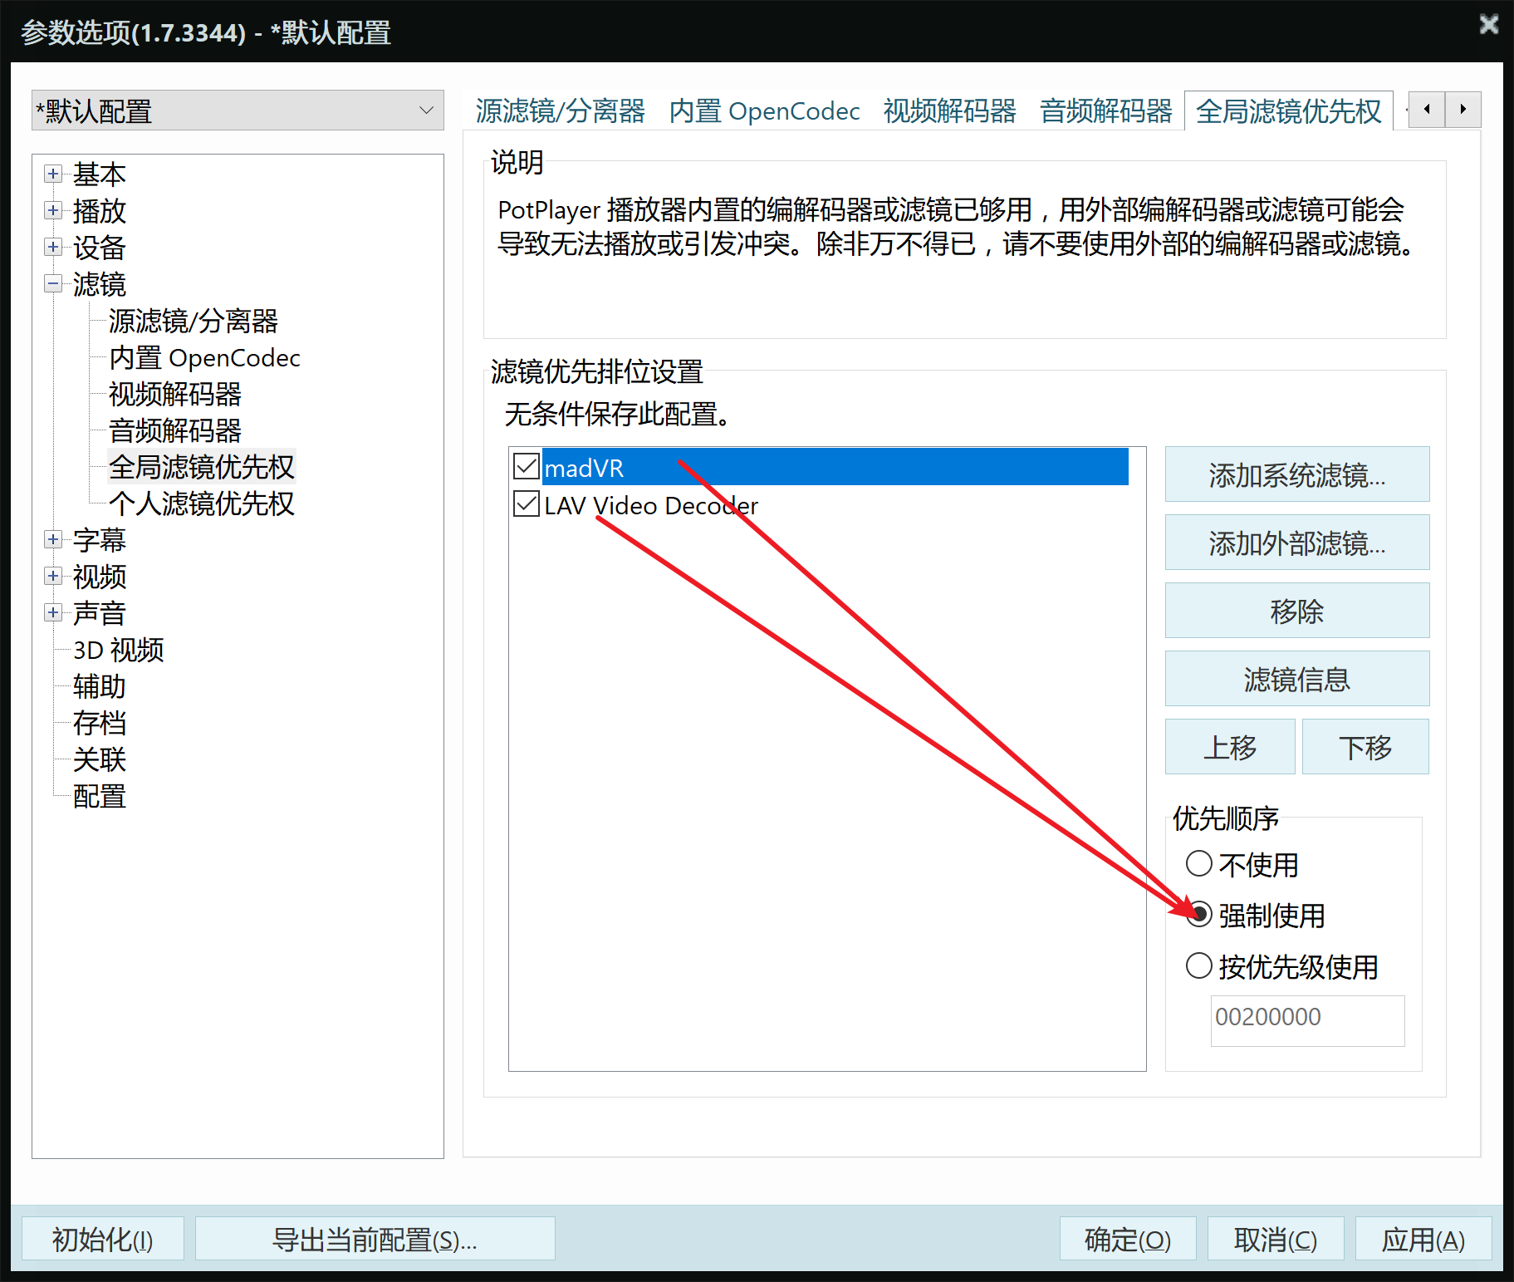1514x1282 pixels.
Task: Click 导出当前配置 to export settings
Action: (x=375, y=1239)
